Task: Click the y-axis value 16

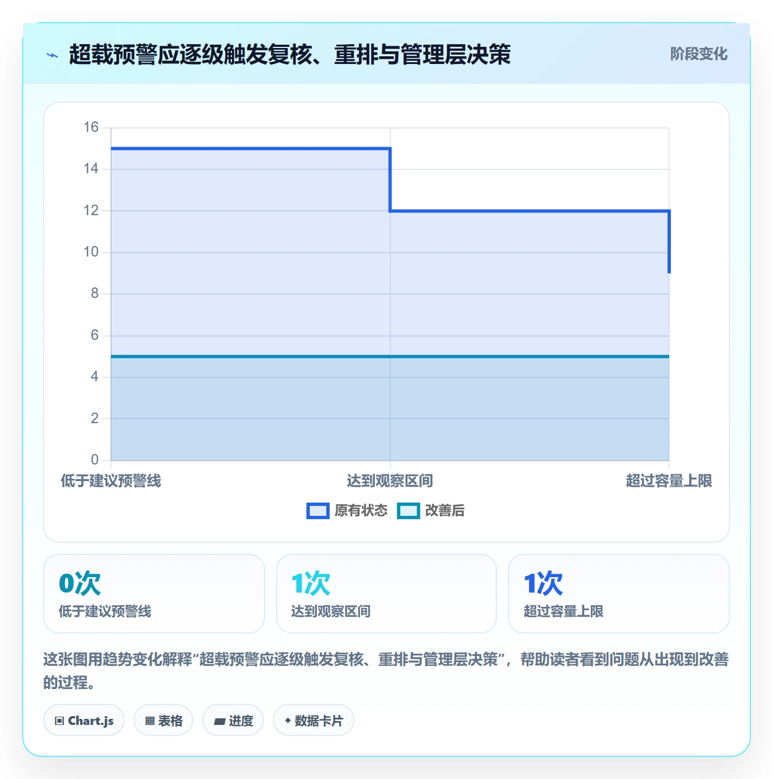Action: click(91, 127)
